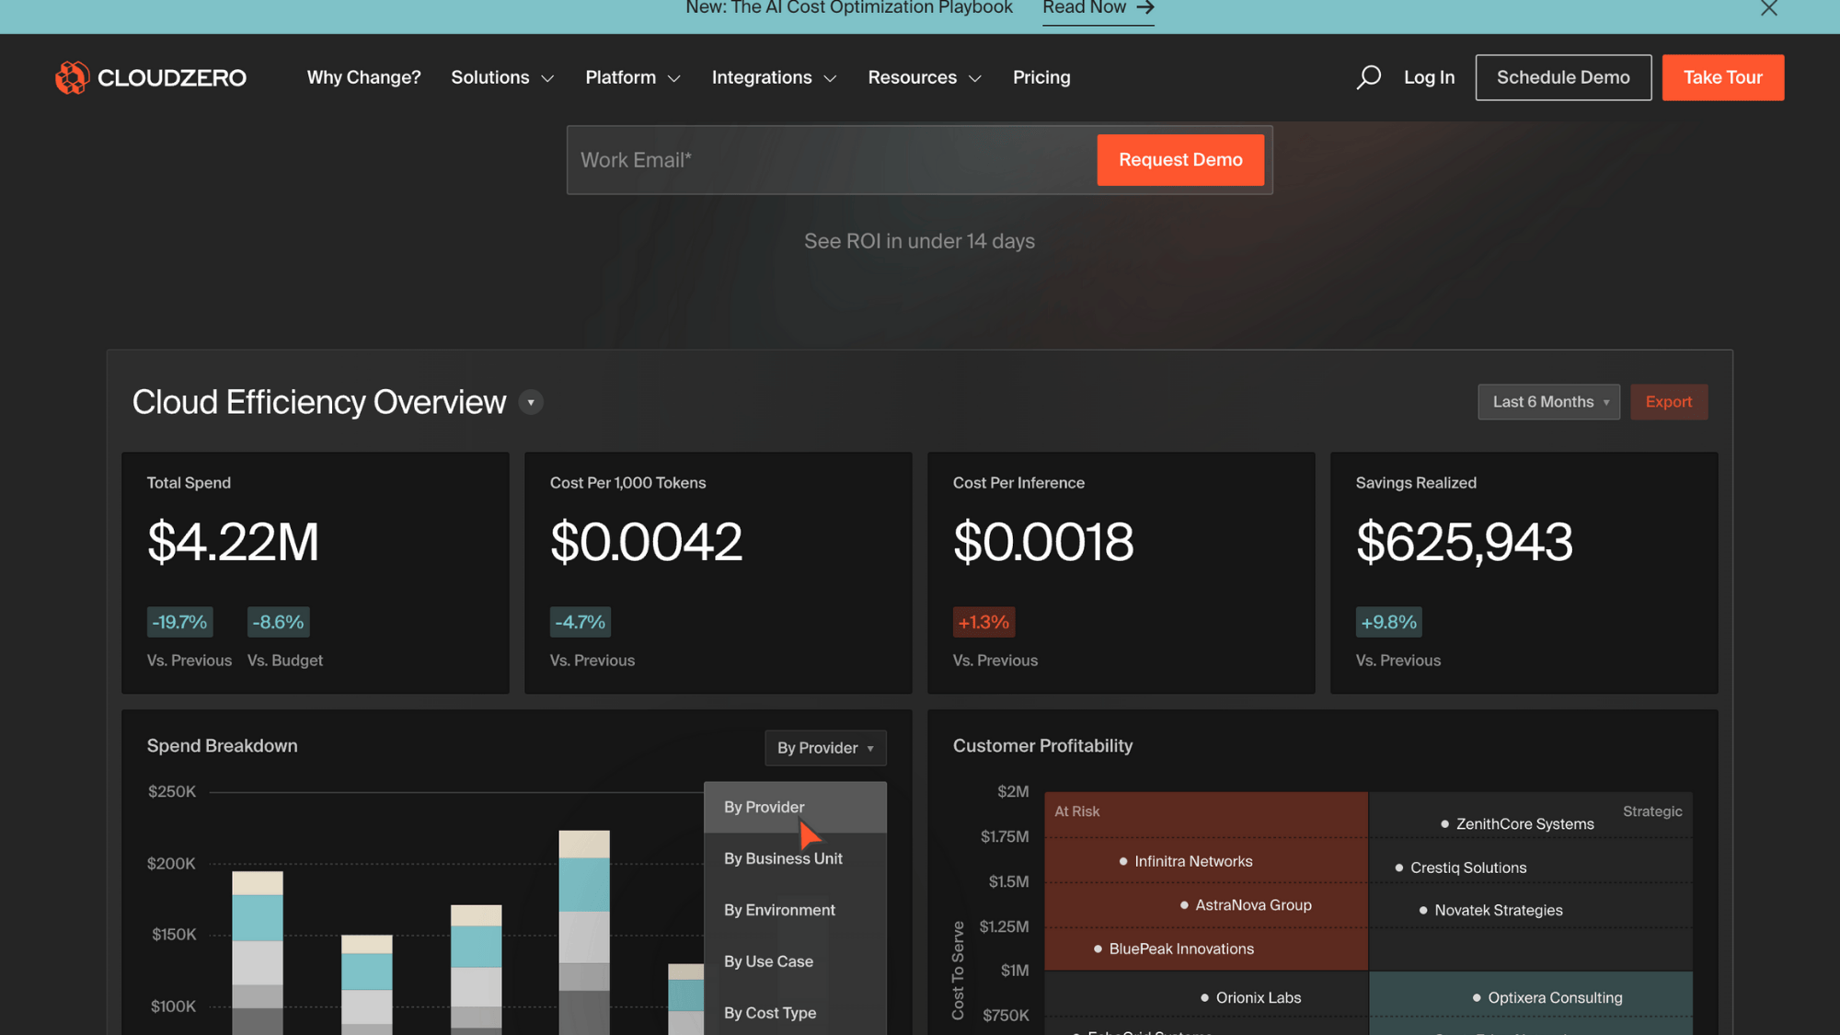1840x1035 pixels.
Task: Click circular arrow beside Cloud Efficiency Overview
Action: coord(531,402)
